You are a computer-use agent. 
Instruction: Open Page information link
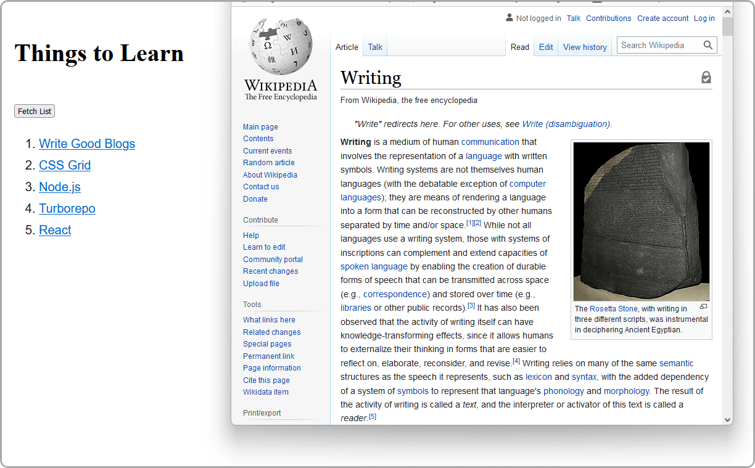pos(272,368)
